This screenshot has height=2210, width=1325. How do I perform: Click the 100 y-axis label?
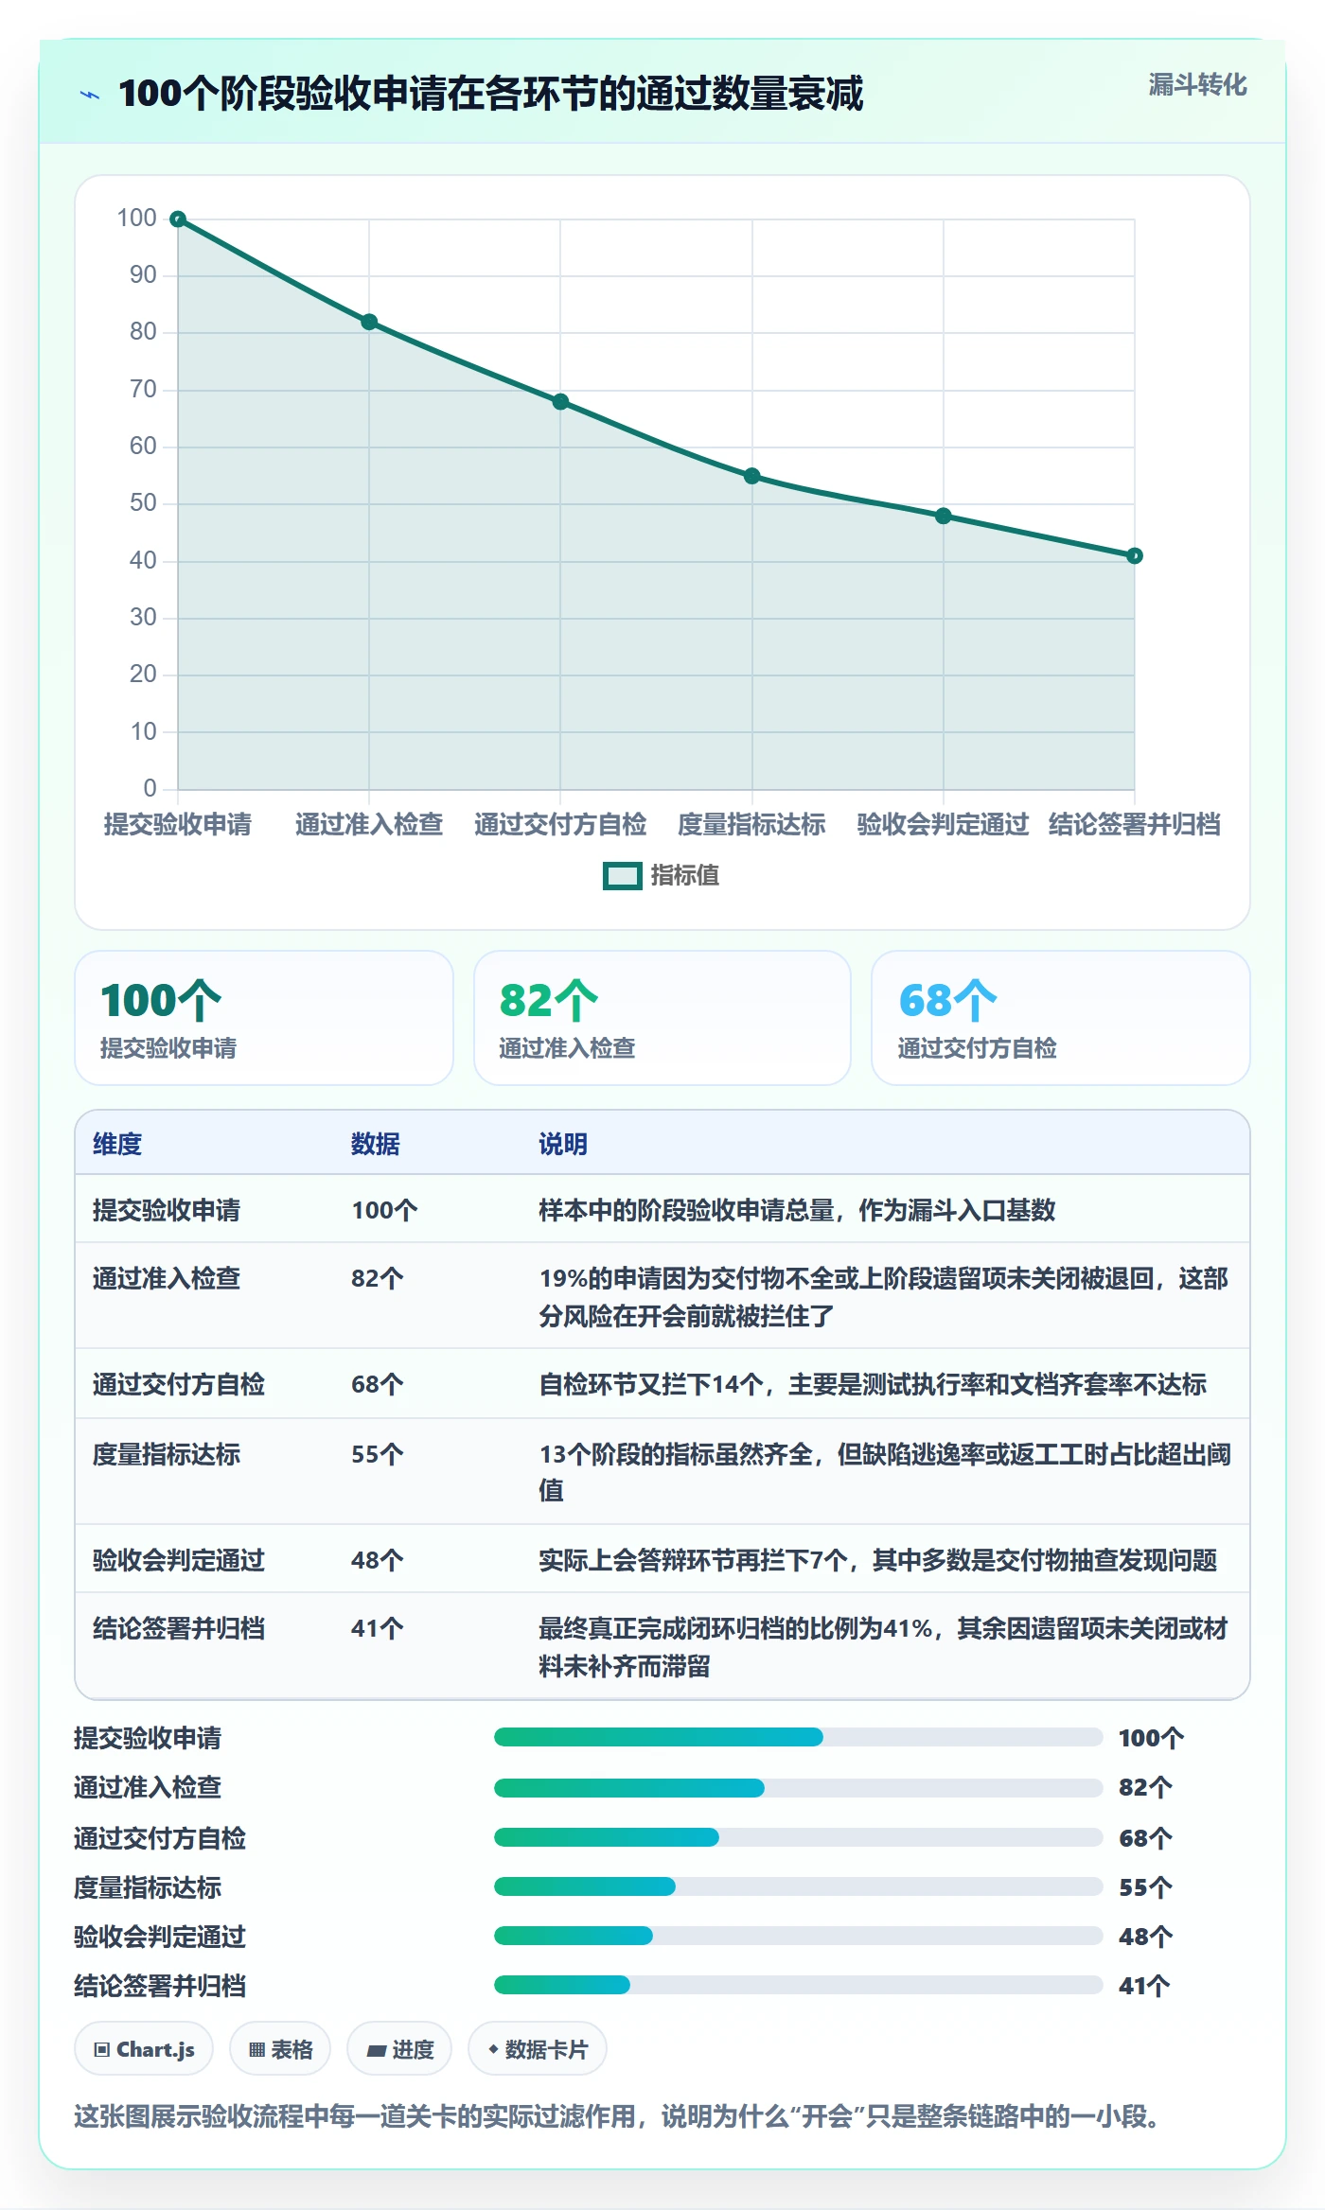[x=136, y=218]
